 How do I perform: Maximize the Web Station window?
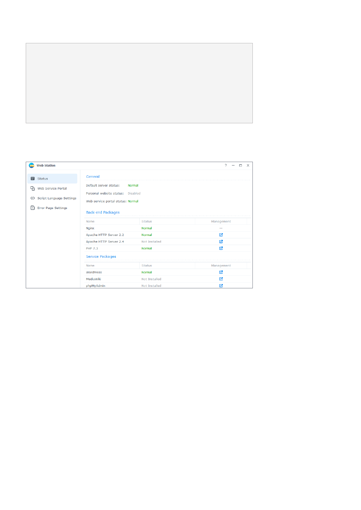coord(240,165)
